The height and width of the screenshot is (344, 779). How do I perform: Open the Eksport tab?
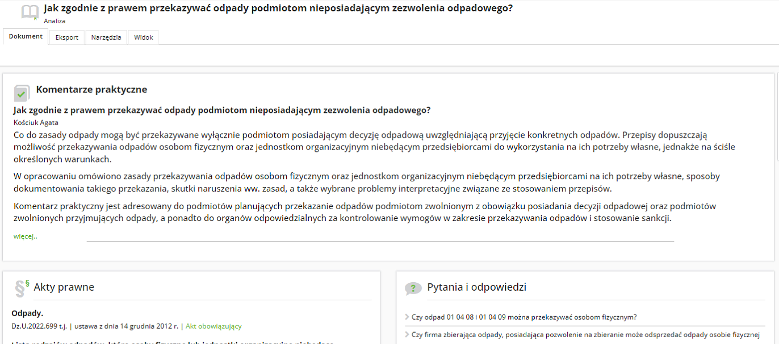click(66, 37)
